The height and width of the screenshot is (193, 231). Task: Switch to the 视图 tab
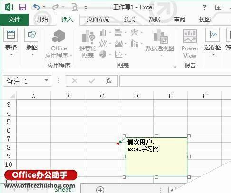[x=205, y=19]
